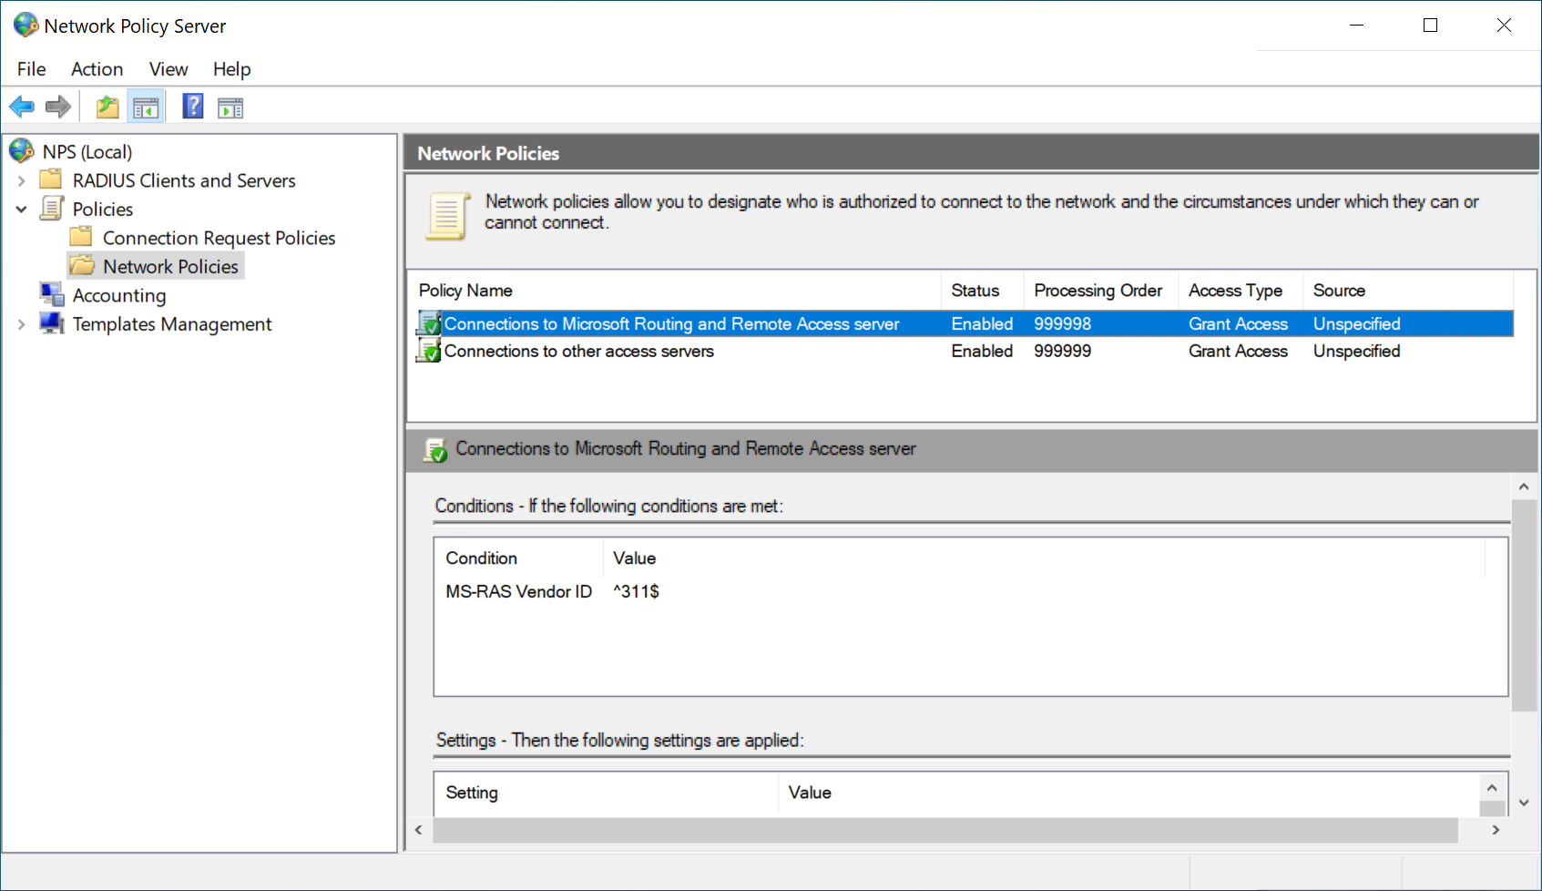This screenshot has width=1542, height=891.
Task: Select Connection Request Policies in tree
Action: click(x=219, y=238)
